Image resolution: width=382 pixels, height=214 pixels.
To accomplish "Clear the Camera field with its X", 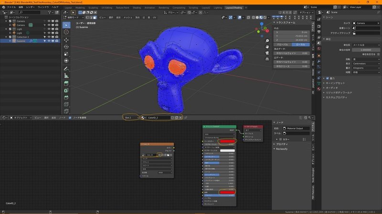I will [378, 23].
